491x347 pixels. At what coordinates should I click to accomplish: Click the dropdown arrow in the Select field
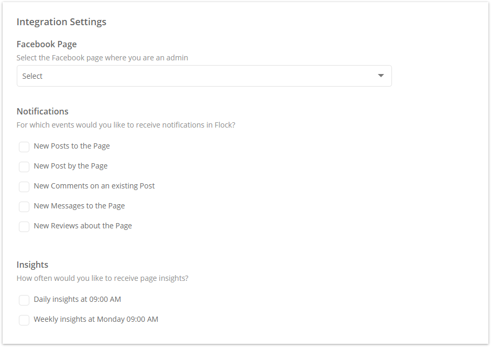pos(381,76)
